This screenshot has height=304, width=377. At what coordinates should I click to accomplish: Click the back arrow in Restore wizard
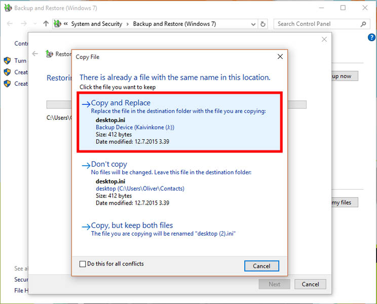click(x=35, y=54)
